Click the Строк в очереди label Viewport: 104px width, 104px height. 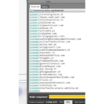pos(37,102)
